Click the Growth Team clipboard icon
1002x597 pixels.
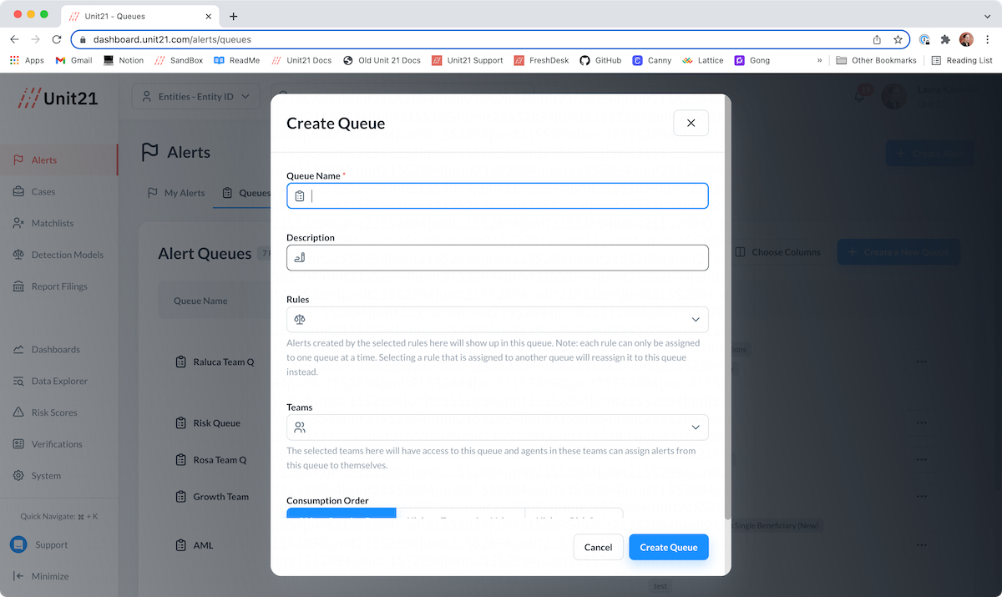click(180, 497)
